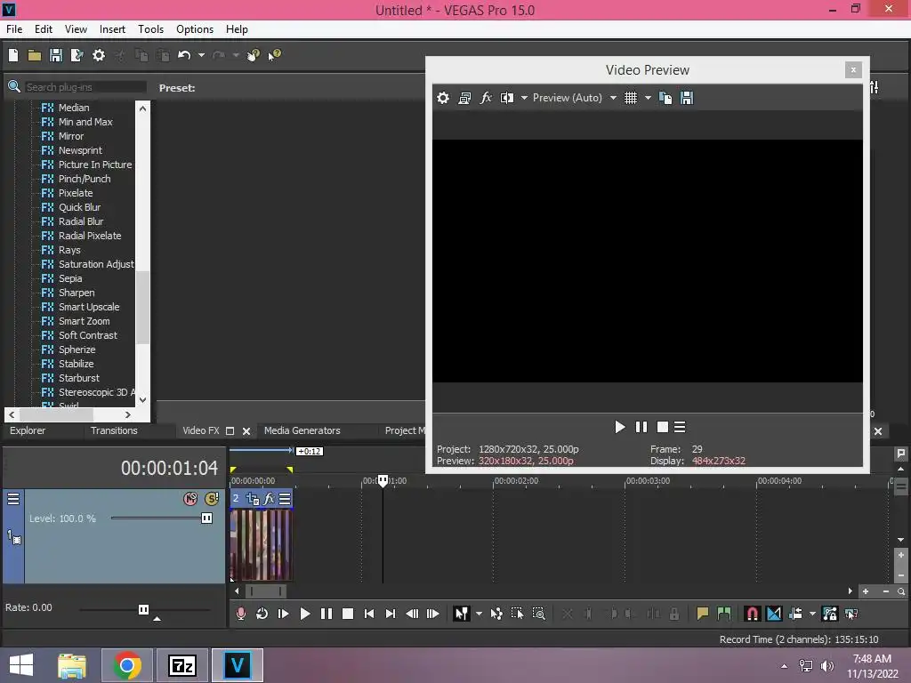Click the playback Rate slider handle
This screenshot has width=911, height=683.
143,609
